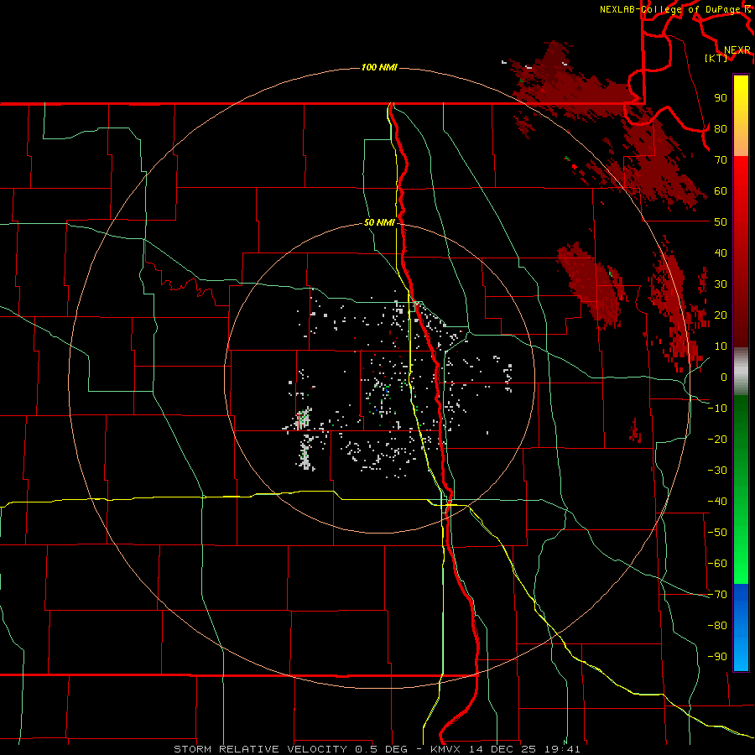Screen dimensions: 755x755
Task: Pick the gray zero-velocity color bar segment
Action: (x=741, y=372)
